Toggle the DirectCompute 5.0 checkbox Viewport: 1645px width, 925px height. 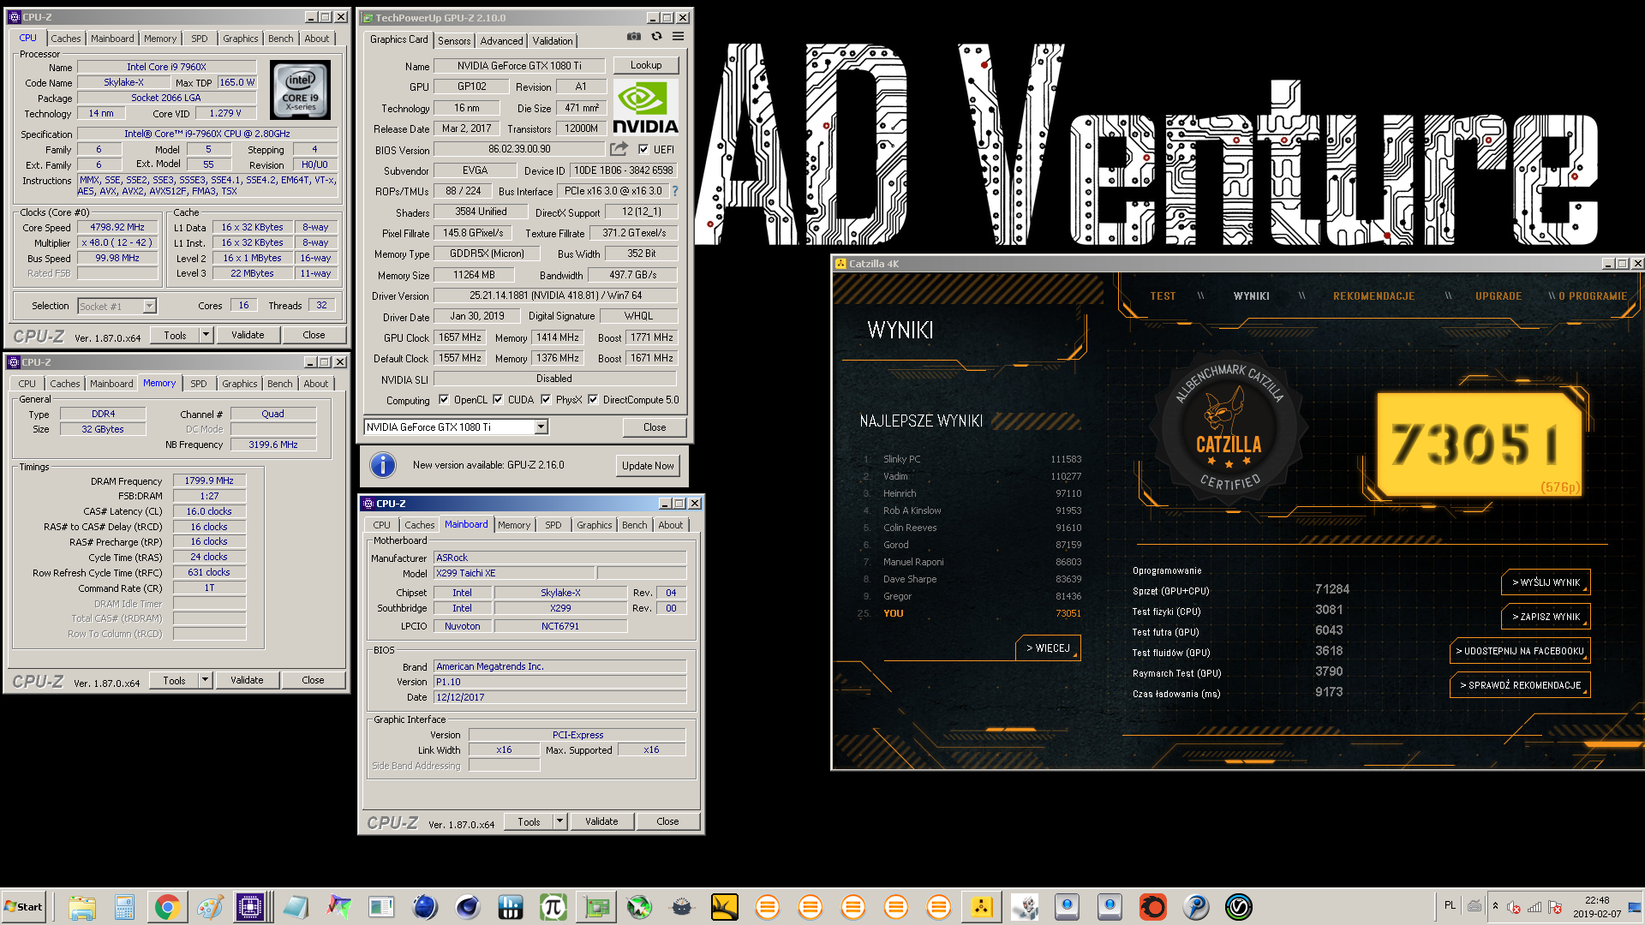pyautogui.click(x=593, y=399)
